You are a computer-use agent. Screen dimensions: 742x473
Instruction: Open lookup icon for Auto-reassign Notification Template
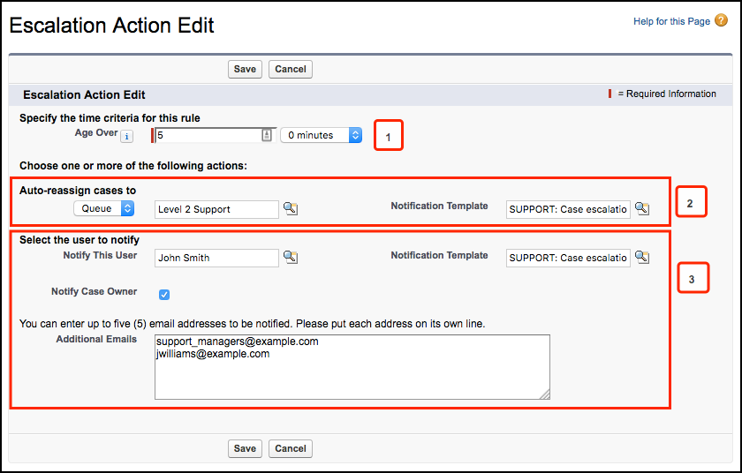click(x=642, y=208)
